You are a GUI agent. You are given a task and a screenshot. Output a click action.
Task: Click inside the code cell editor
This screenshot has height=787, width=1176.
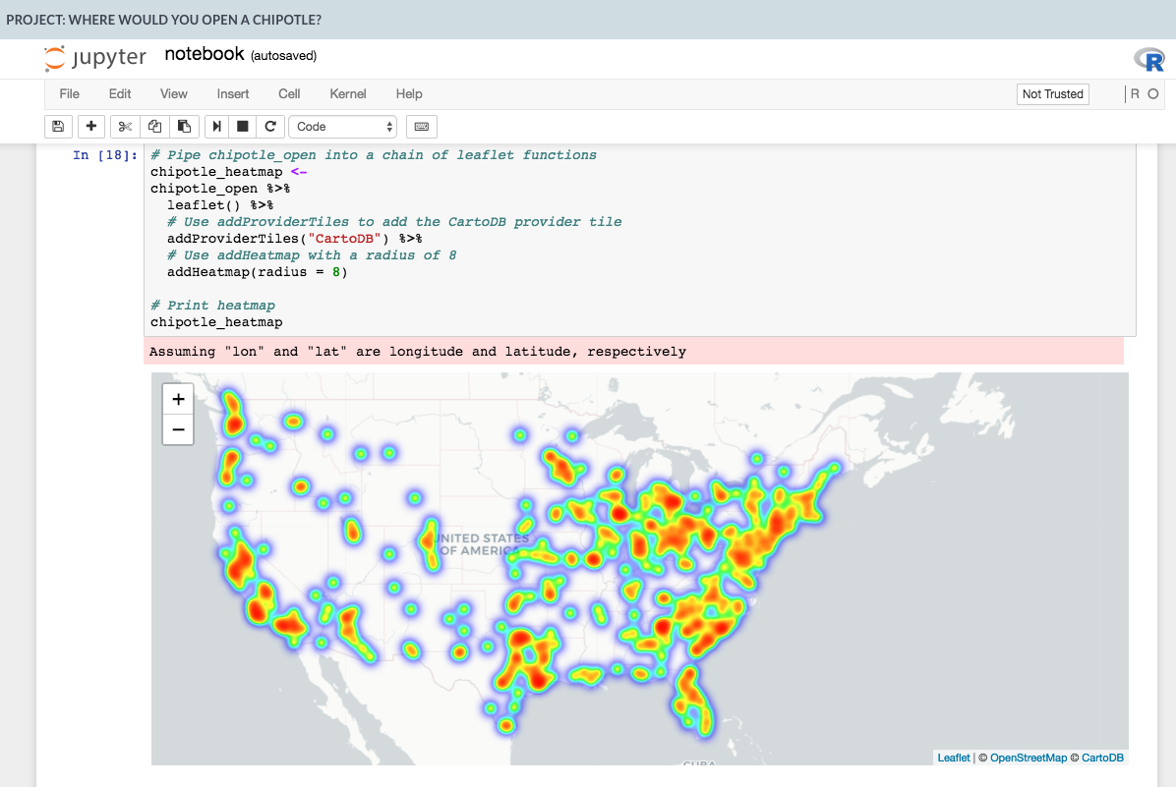coord(640,239)
